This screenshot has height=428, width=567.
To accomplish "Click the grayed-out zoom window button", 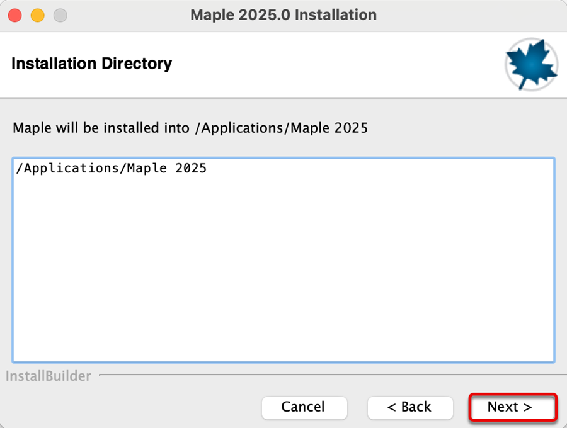I will point(60,16).
